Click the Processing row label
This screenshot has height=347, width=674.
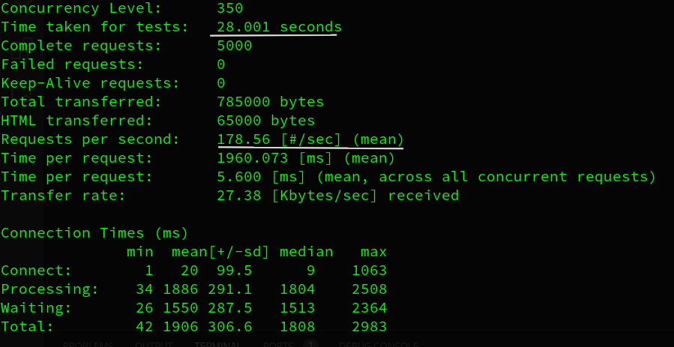pos(49,289)
